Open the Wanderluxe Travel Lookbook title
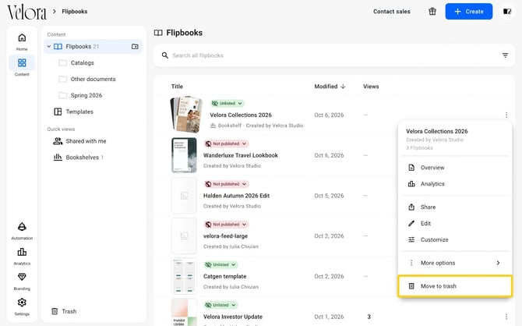The width and height of the screenshot is (522, 326). [241, 155]
